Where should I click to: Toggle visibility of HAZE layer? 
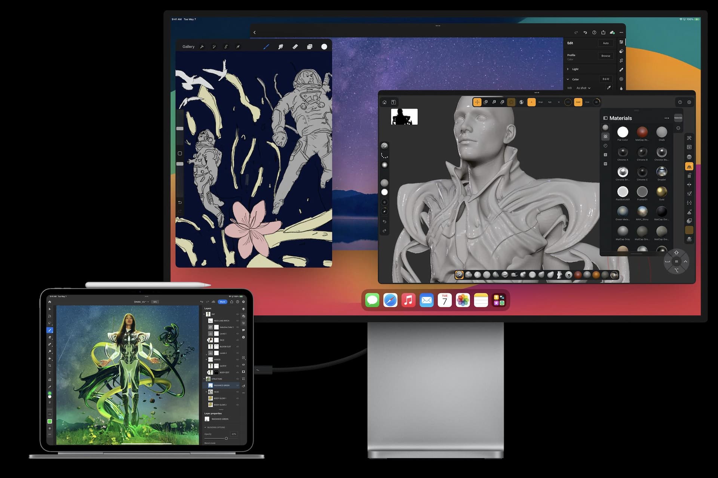(238, 392)
